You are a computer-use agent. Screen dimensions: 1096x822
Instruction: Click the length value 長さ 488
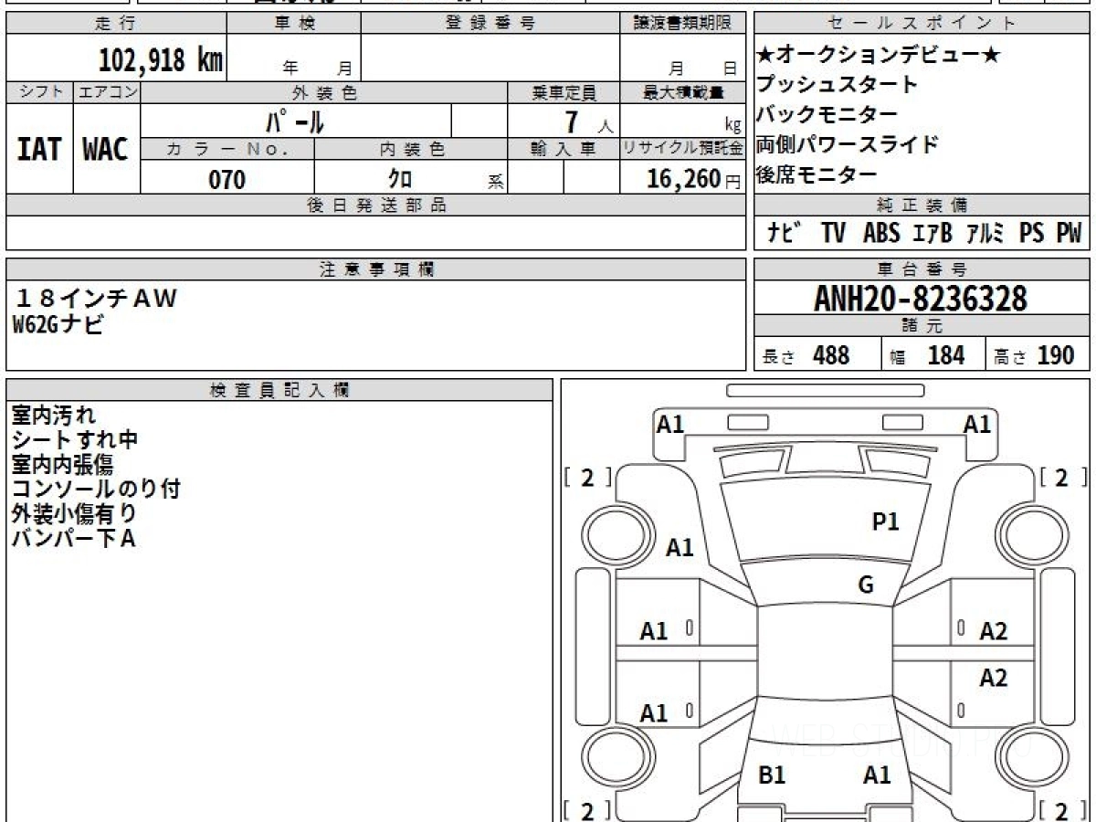[806, 355]
